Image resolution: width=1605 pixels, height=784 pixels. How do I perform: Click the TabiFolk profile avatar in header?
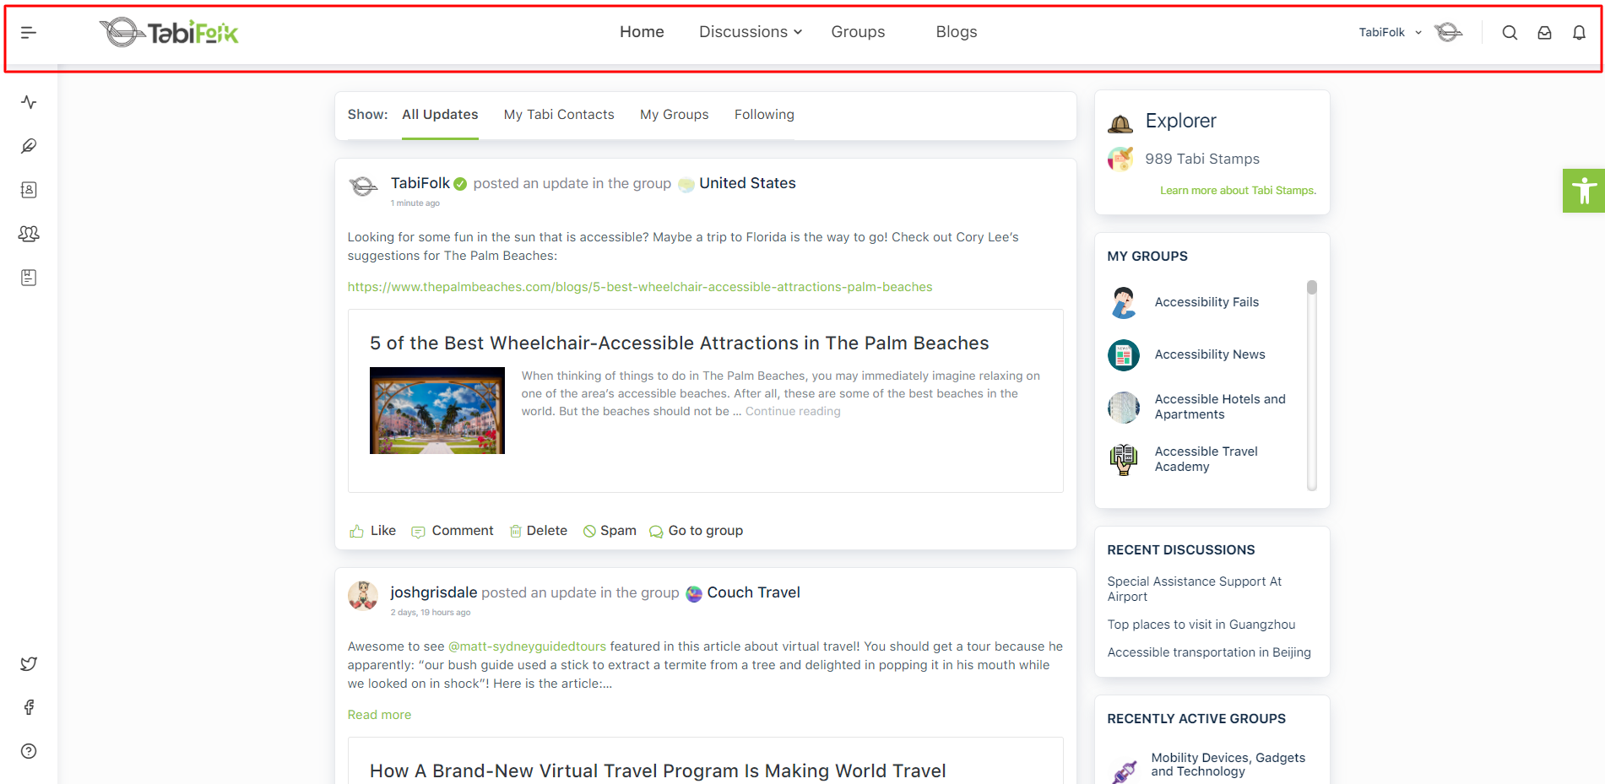(1448, 32)
